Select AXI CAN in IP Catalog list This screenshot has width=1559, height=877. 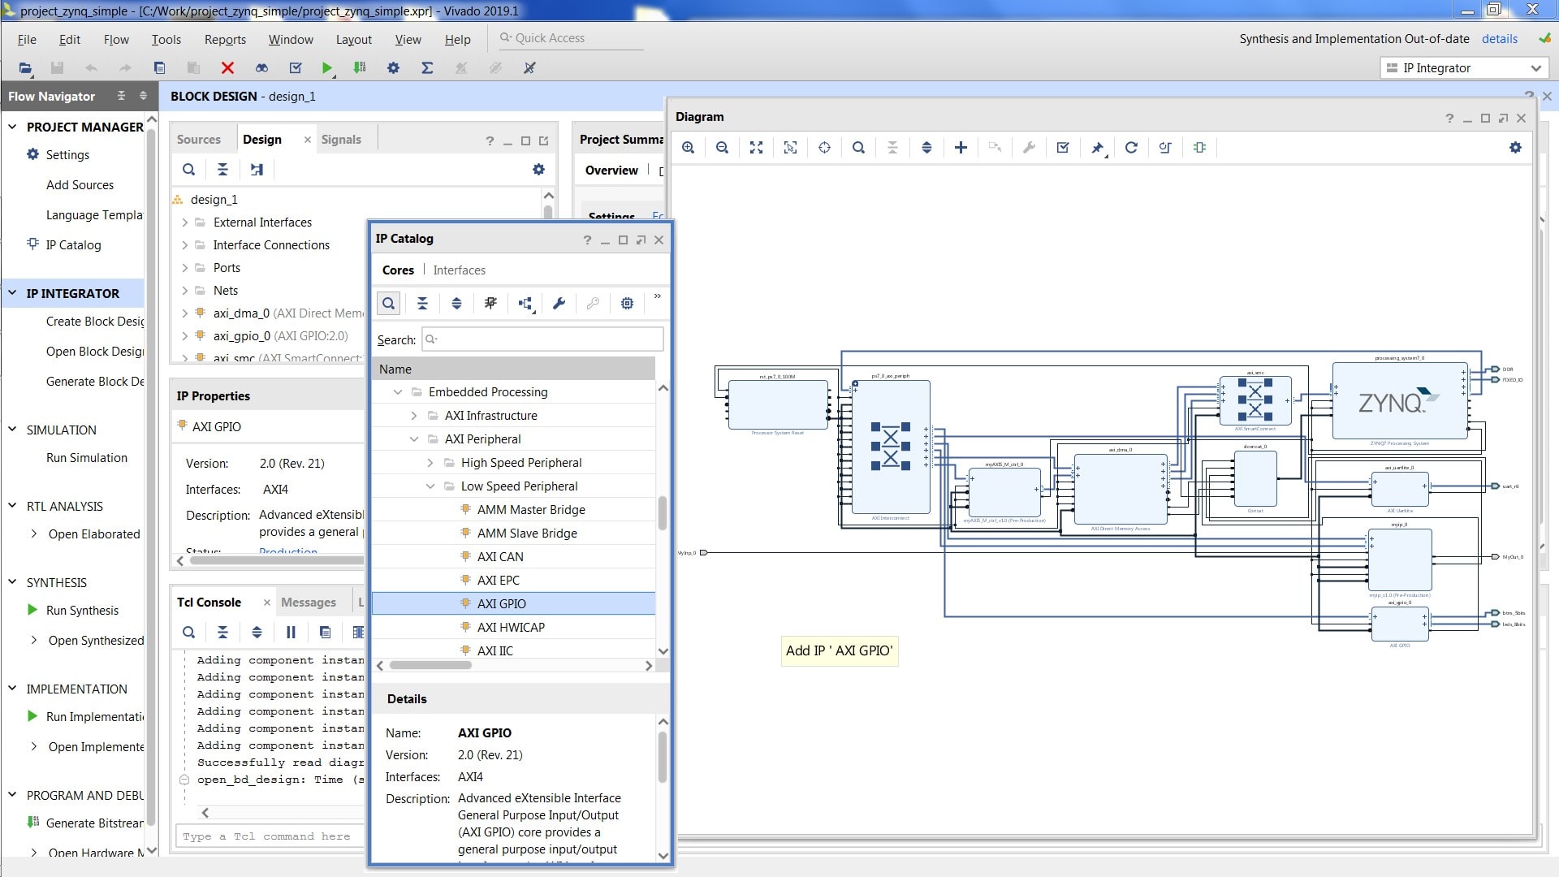tap(513, 557)
